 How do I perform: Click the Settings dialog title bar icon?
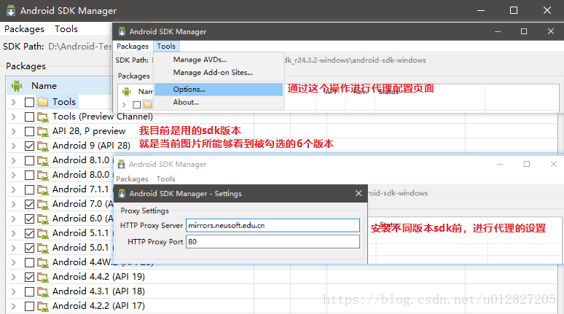point(122,194)
